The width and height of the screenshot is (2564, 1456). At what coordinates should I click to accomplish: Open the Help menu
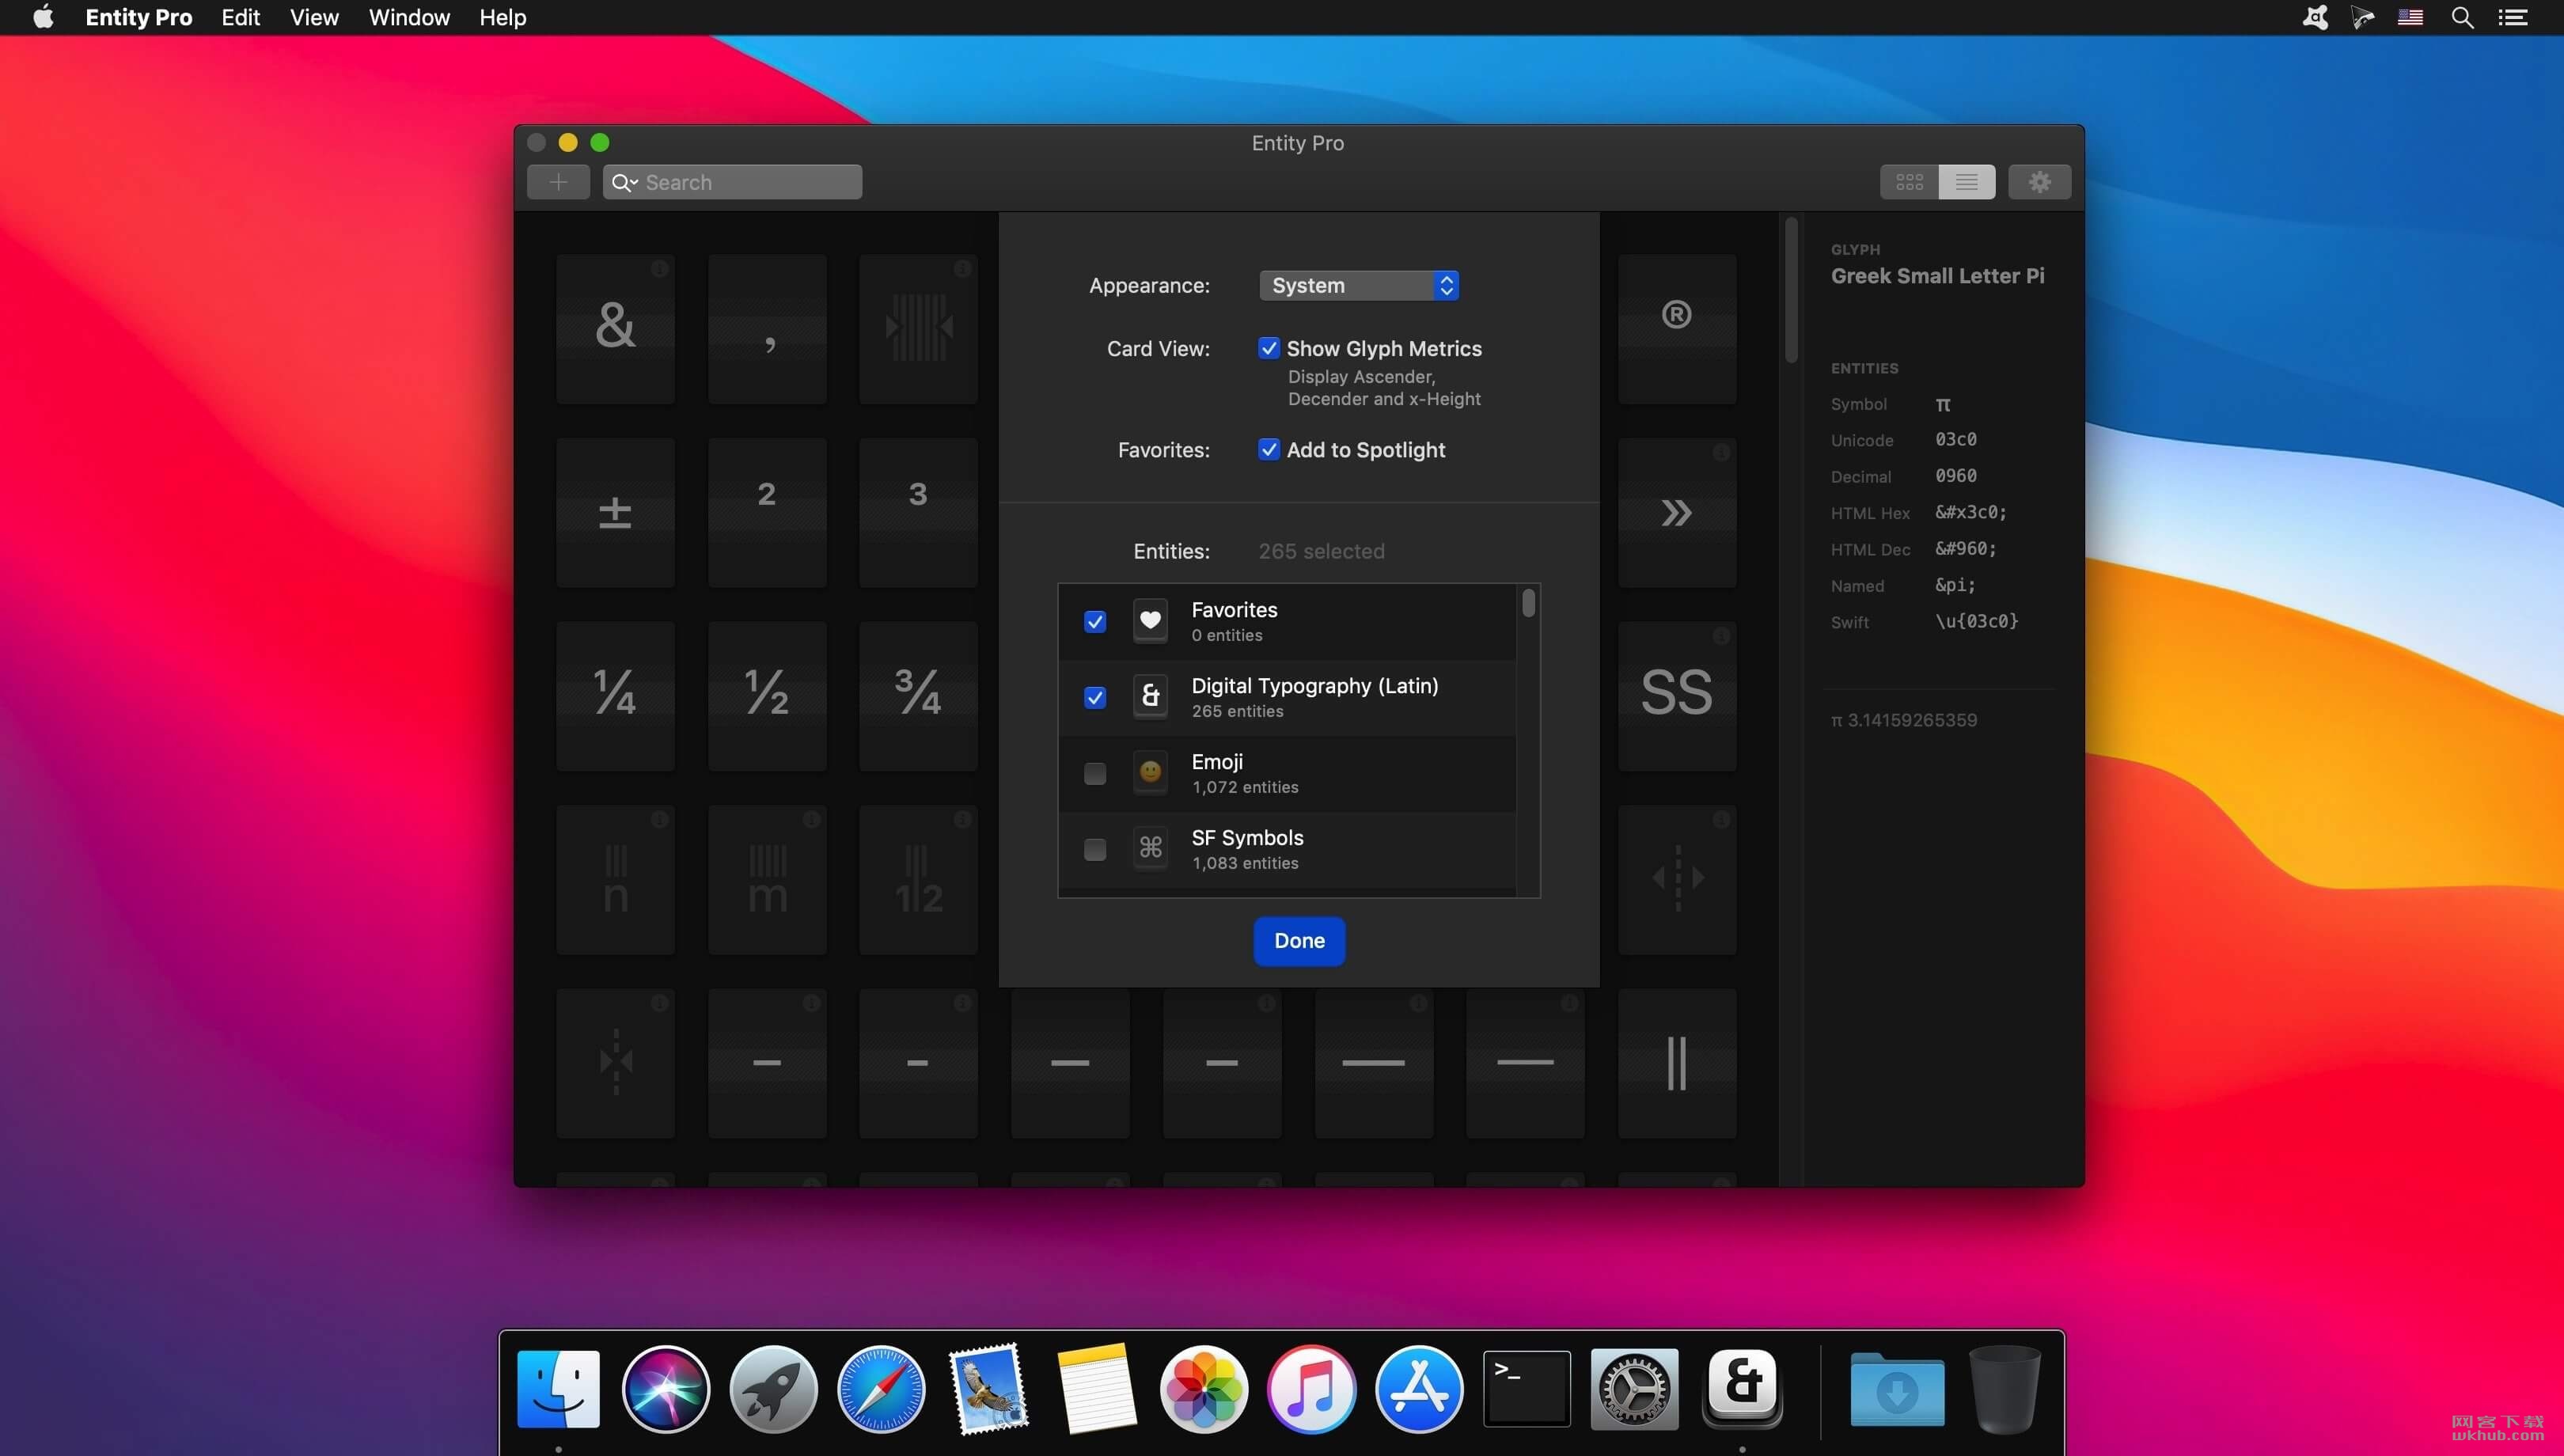point(502,17)
